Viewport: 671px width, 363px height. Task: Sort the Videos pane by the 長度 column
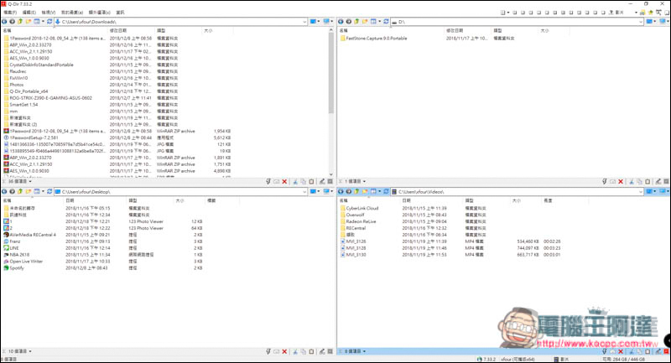(549, 201)
